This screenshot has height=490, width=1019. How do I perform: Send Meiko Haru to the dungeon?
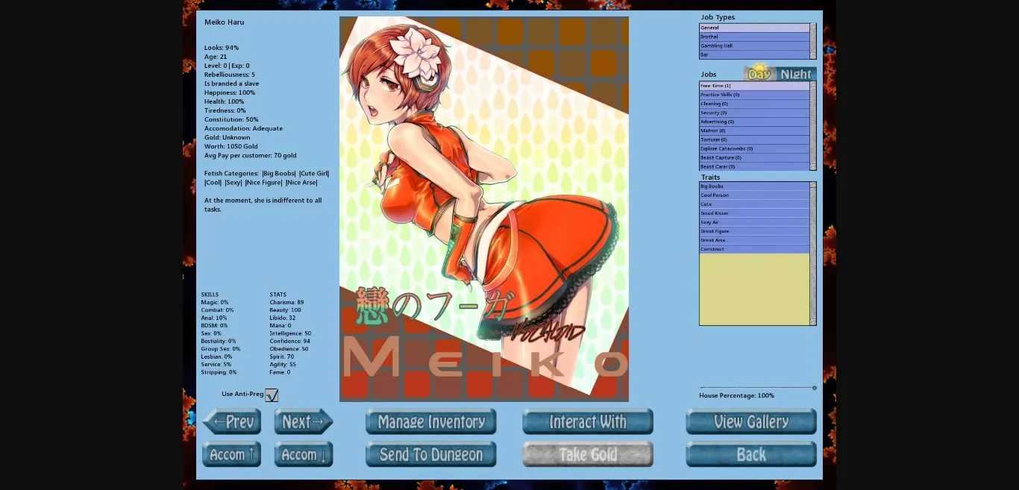(430, 454)
